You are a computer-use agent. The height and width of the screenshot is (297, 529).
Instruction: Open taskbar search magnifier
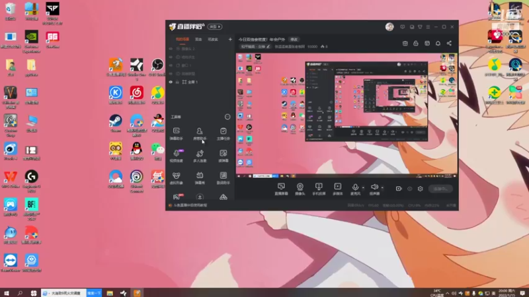point(20,293)
